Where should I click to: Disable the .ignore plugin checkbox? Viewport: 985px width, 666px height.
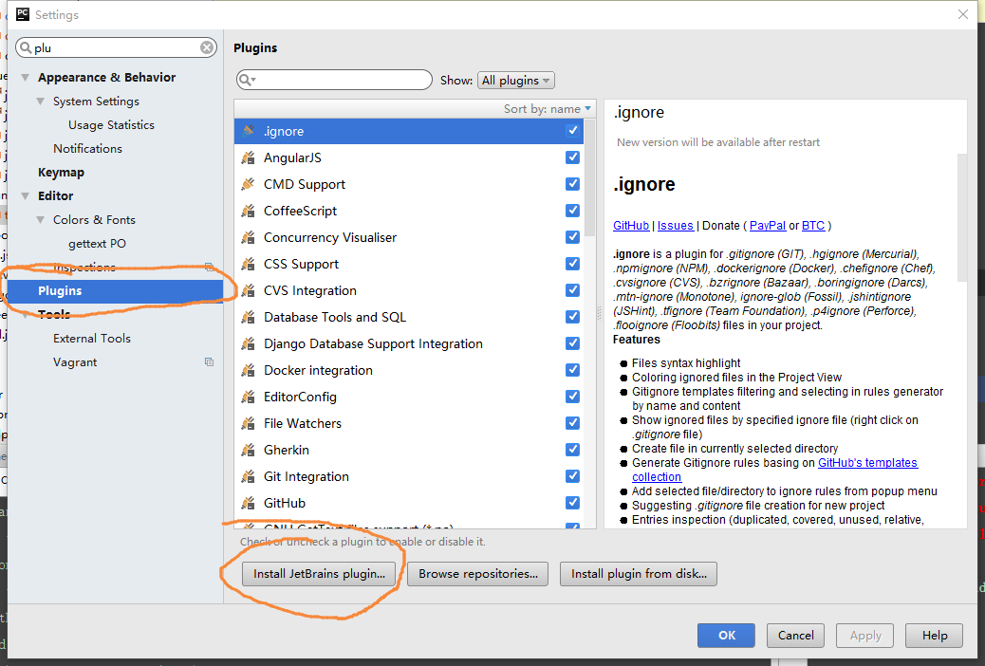point(572,131)
